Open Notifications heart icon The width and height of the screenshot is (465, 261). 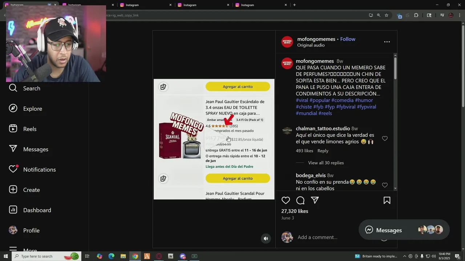pos(13,169)
